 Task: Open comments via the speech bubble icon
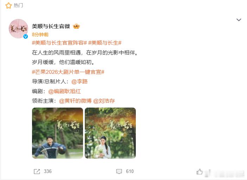119,171
